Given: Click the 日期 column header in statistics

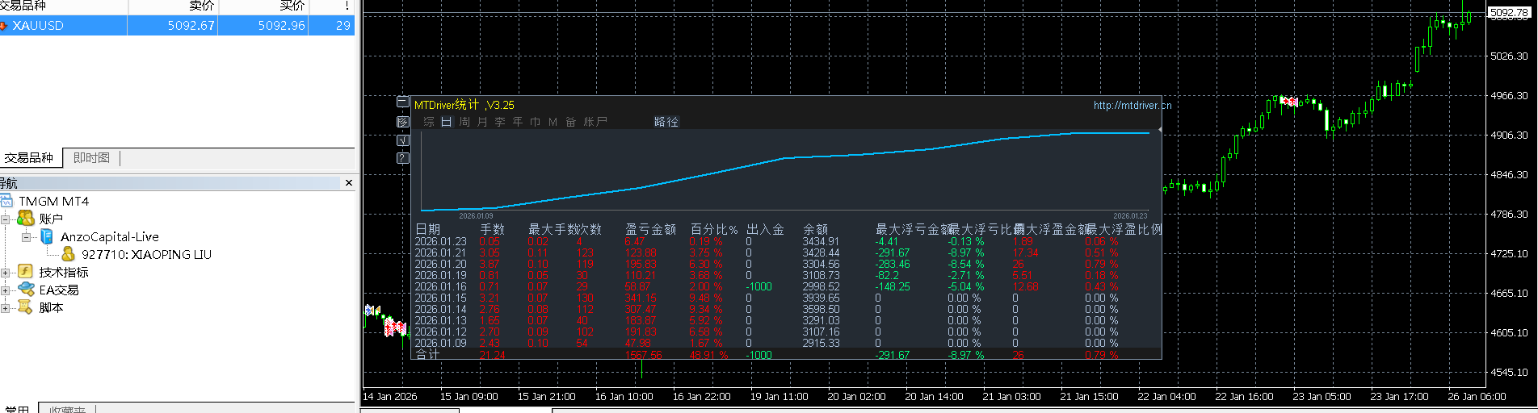Looking at the screenshot, I should pyautogui.click(x=428, y=229).
